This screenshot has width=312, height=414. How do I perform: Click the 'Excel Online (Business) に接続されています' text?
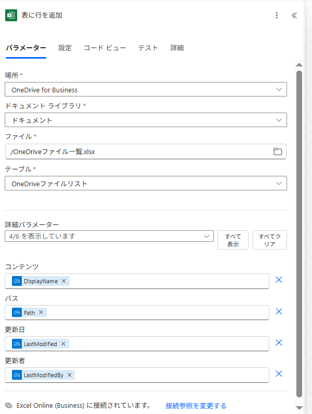click(x=84, y=406)
